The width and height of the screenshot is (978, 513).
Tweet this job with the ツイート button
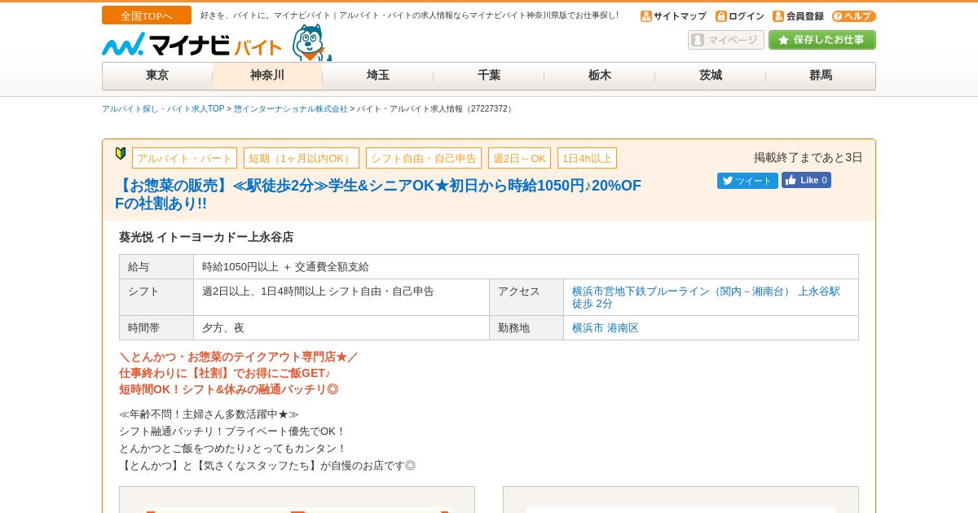(x=747, y=181)
